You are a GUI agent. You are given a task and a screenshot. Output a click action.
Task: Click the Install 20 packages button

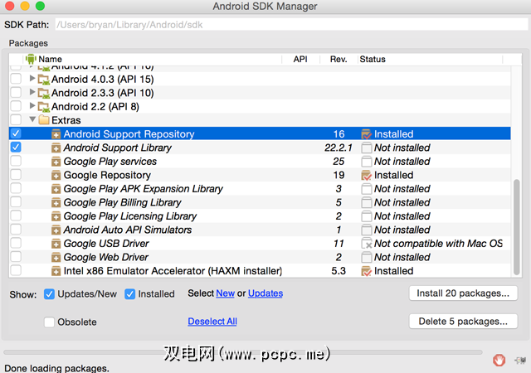pyautogui.click(x=463, y=293)
